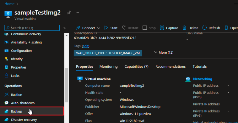Click the Operations section header
This screenshot has width=238, height=123.
point(13,86)
